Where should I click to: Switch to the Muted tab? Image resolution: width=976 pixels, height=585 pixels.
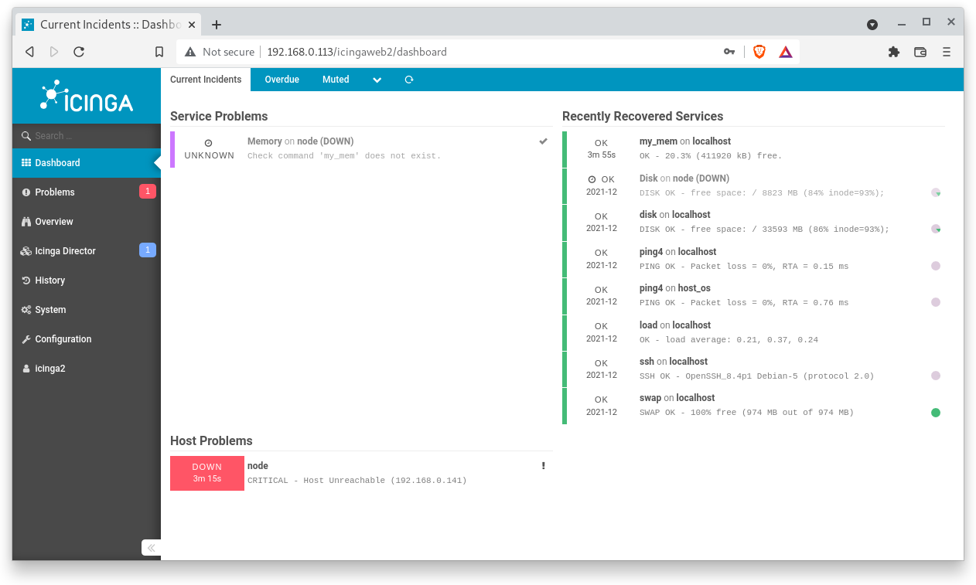tap(336, 80)
